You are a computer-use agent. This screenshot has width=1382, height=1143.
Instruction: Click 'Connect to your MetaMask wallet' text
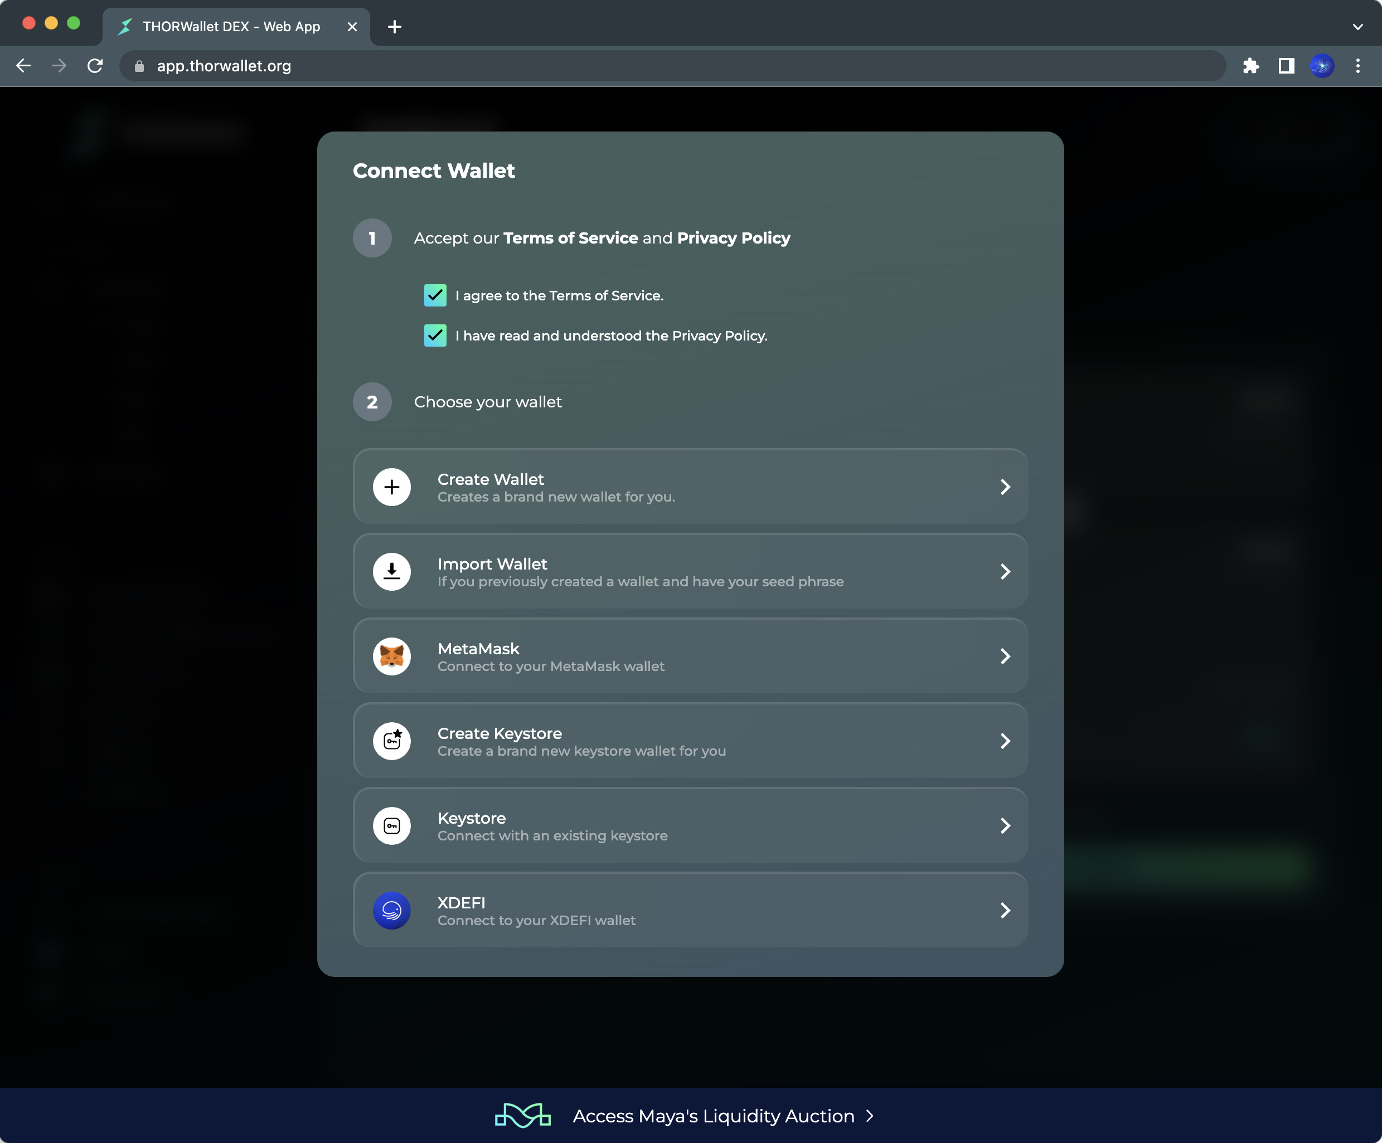[551, 667]
